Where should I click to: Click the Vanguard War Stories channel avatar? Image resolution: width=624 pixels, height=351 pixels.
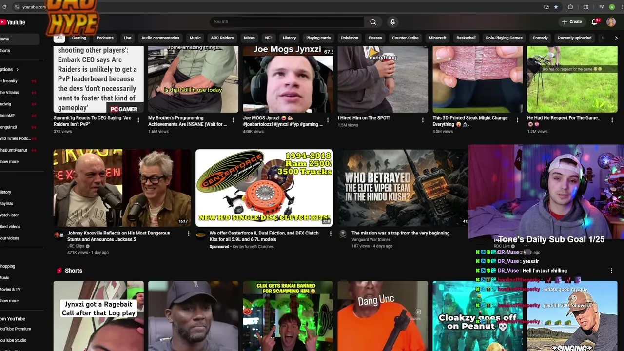(343, 235)
